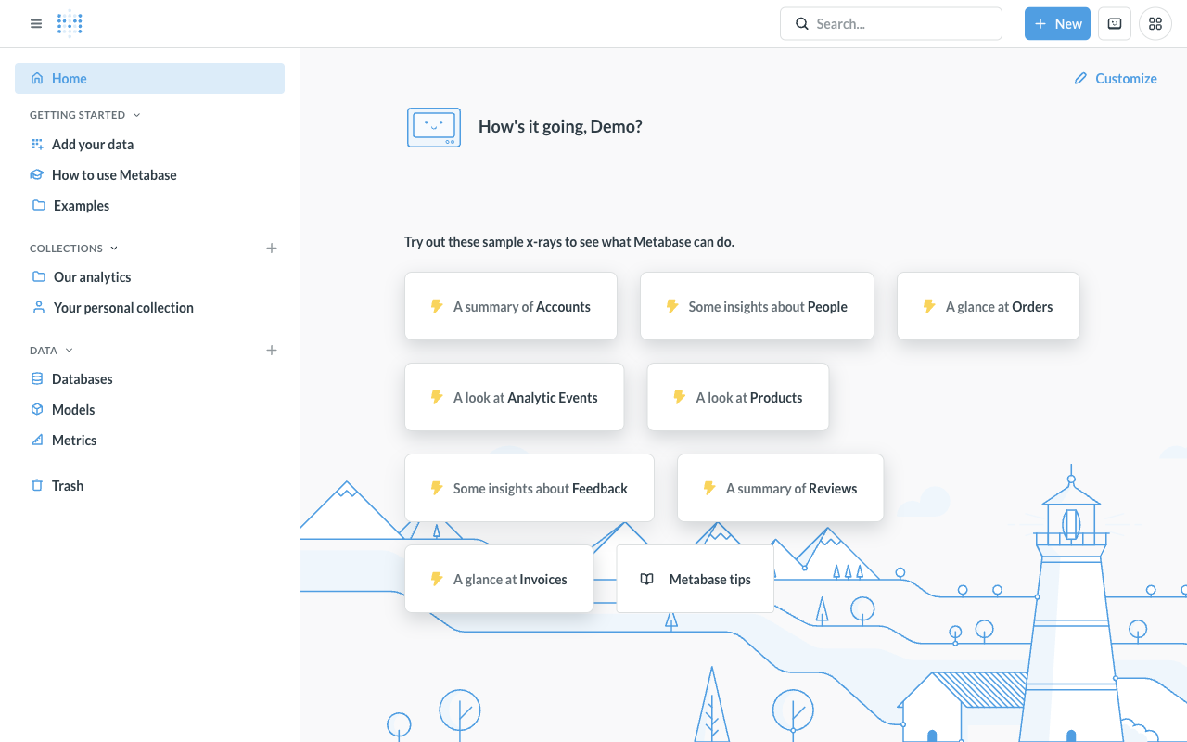The image size is (1187, 742).
Task: Click the pencil icon beside Customize
Action: click(x=1080, y=79)
